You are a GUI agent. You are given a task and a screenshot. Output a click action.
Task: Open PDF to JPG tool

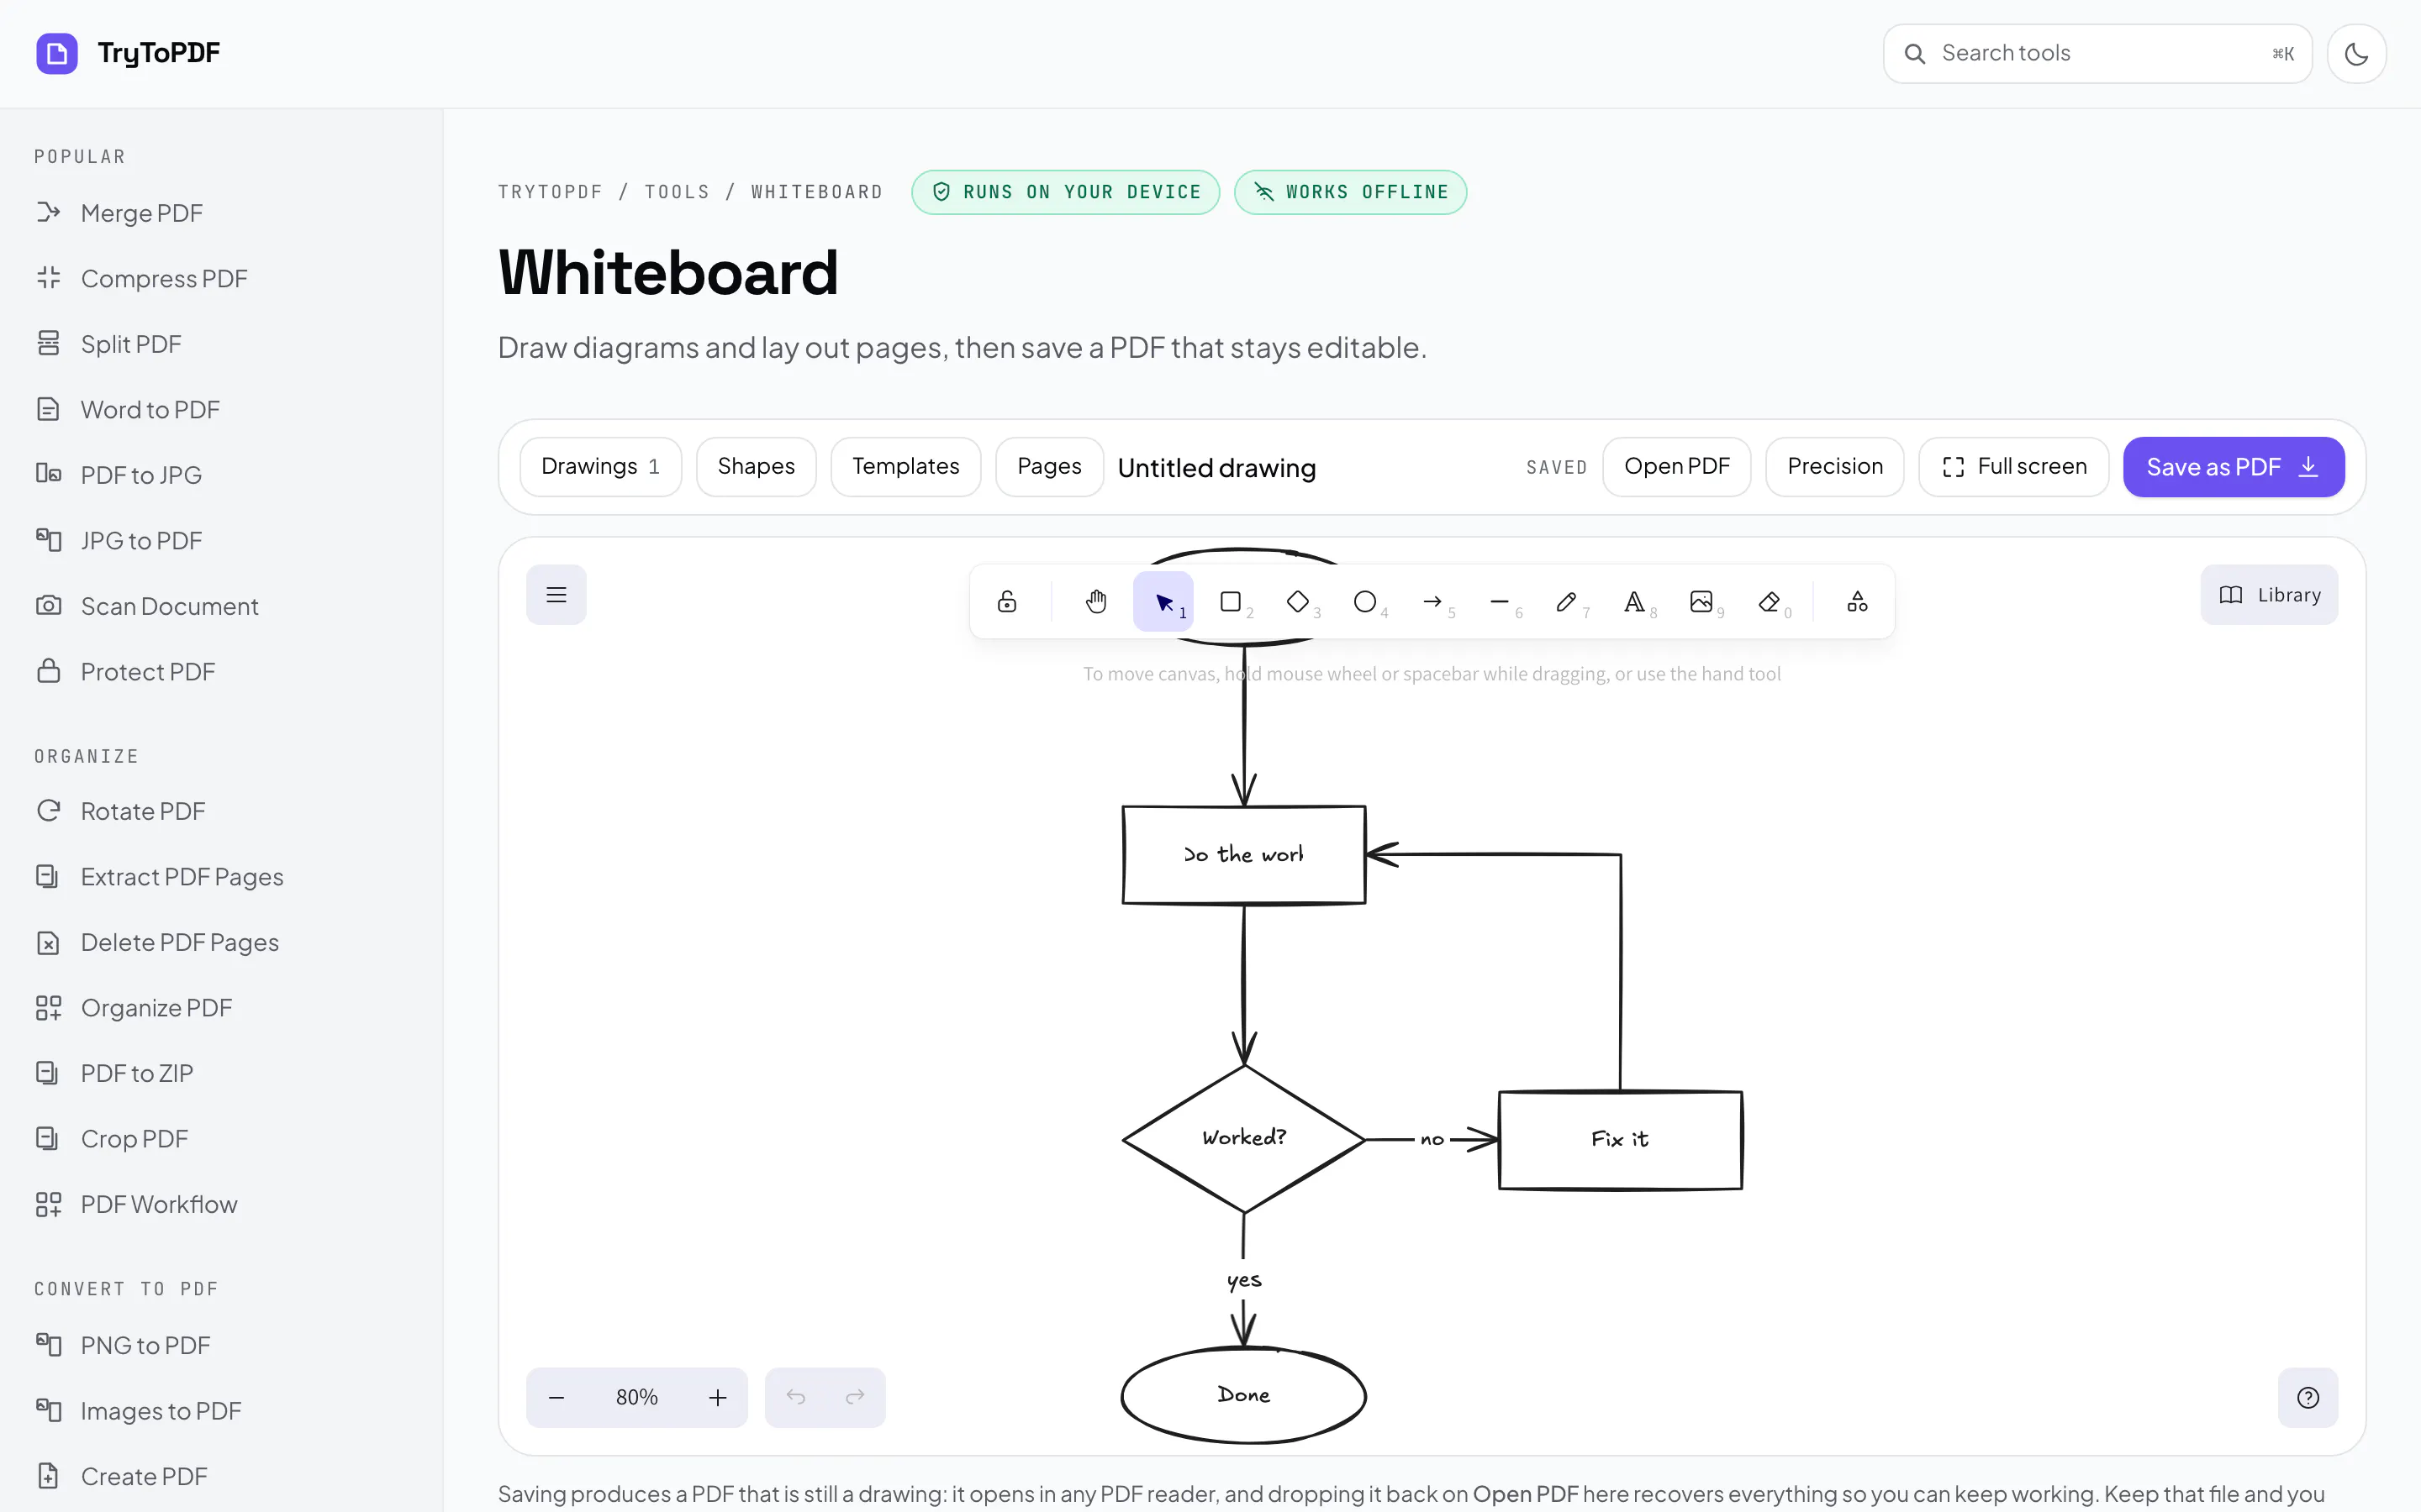pos(220,475)
